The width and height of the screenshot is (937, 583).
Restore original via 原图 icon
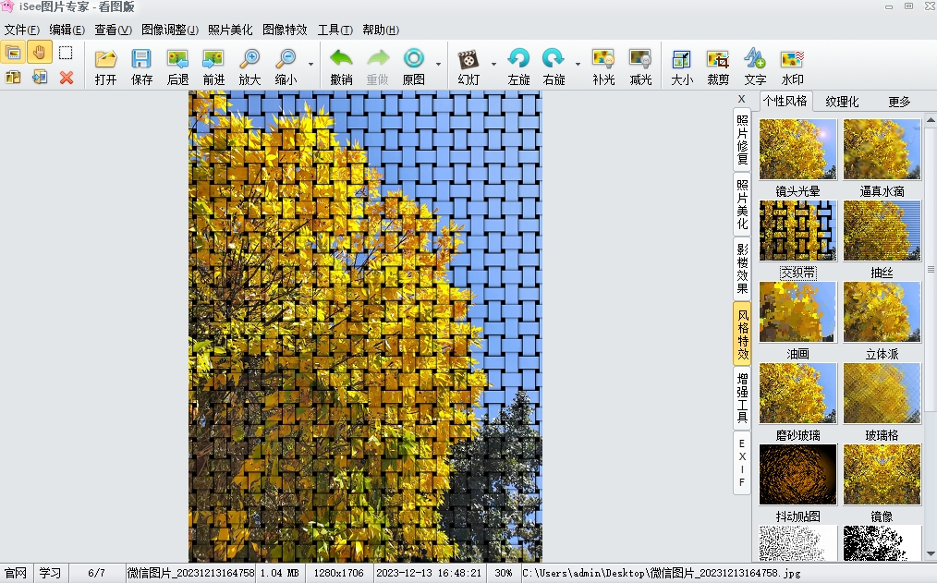click(414, 67)
